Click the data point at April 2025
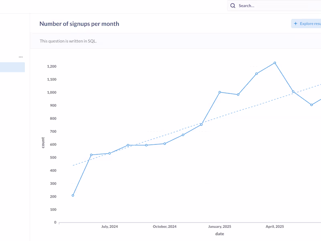This screenshot has width=321, height=241. click(x=275, y=63)
